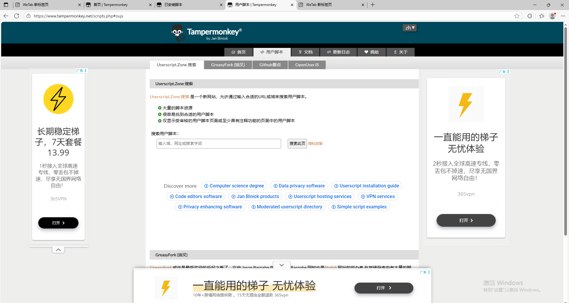This screenshot has height=303, width=569.
Task: Open the 文档 navigation menu item
Action: tap(305, 52)
